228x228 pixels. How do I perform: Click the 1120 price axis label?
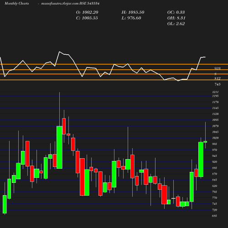pos(216,114)
